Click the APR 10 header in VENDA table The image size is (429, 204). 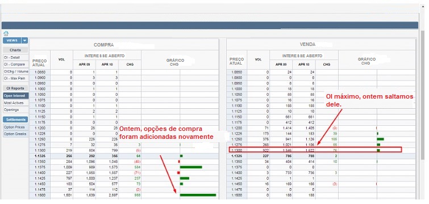click(x=303, y=65)
